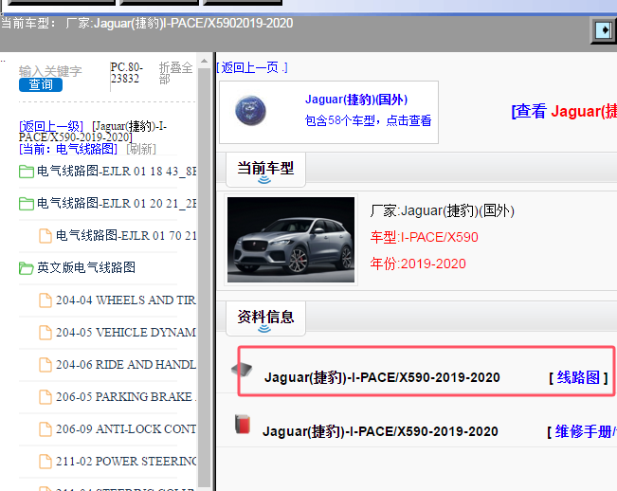Click file icon of EJLR 01 70 21 row
This screenshot has width=617, height=491.
pos(45,236)
